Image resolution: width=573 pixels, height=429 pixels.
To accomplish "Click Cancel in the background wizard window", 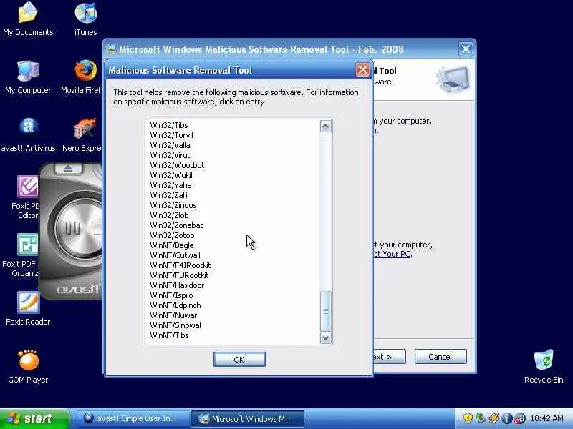I will pos(440,356).
